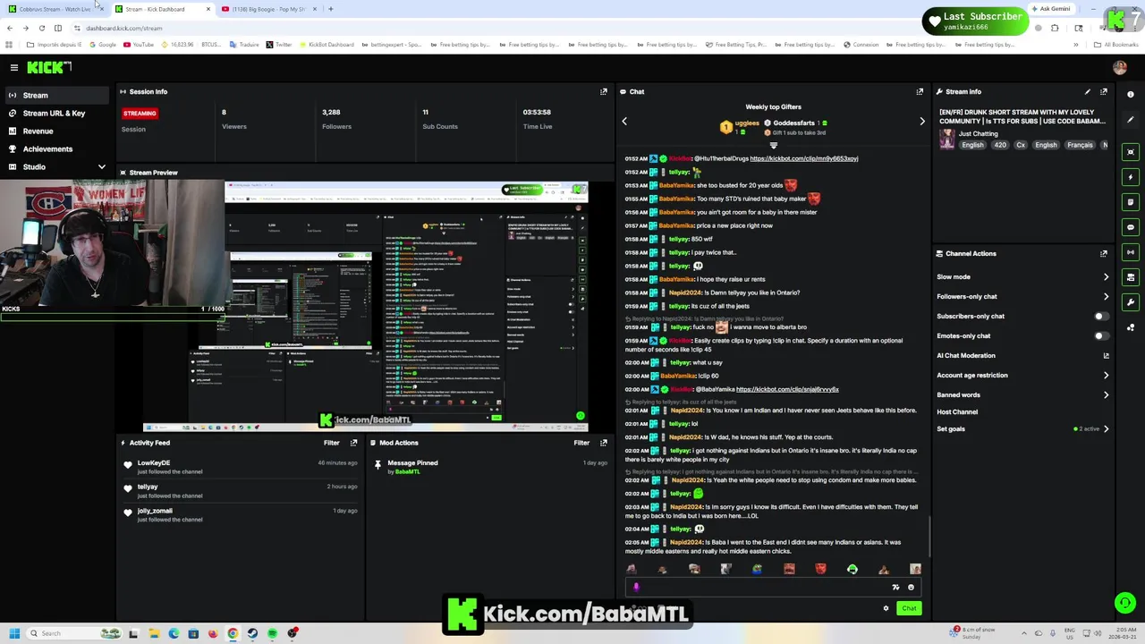Open kickbot.com clip link from 02:00 AM
1145x644 pixels.
click(x=787, y=390)
